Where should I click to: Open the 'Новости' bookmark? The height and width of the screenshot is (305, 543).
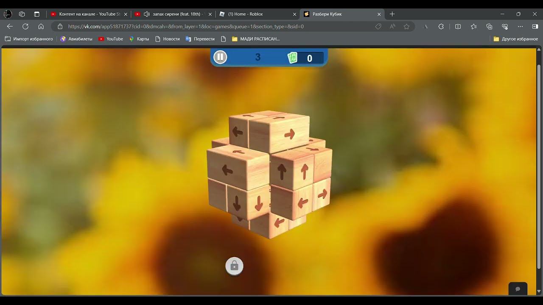168,39
